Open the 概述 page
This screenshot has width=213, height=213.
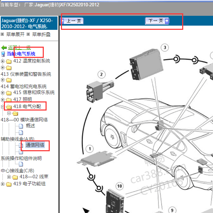coord(30,126)
